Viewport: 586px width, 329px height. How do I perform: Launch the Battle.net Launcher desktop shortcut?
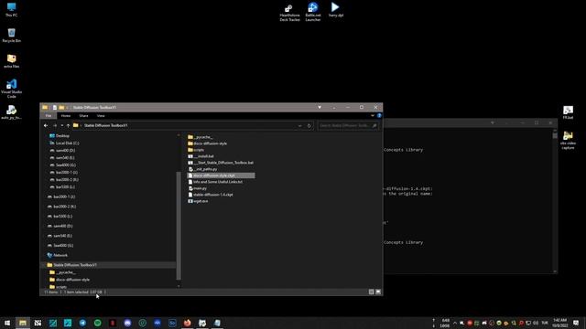coord(313,12)
